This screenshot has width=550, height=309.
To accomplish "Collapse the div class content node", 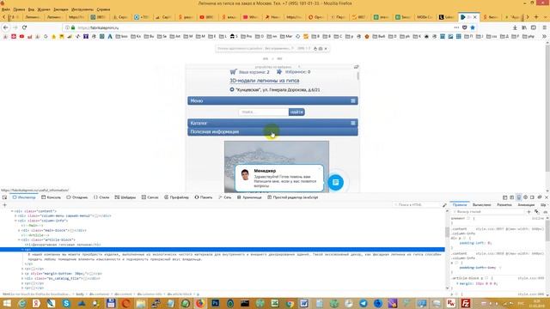I will point(12,211).
